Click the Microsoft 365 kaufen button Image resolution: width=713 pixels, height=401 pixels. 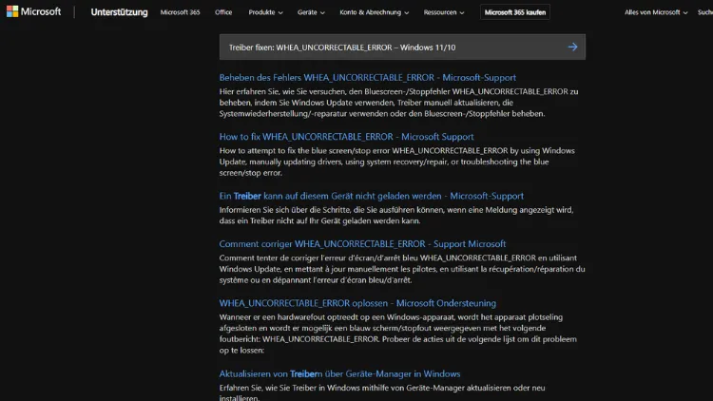coord(514,12)
